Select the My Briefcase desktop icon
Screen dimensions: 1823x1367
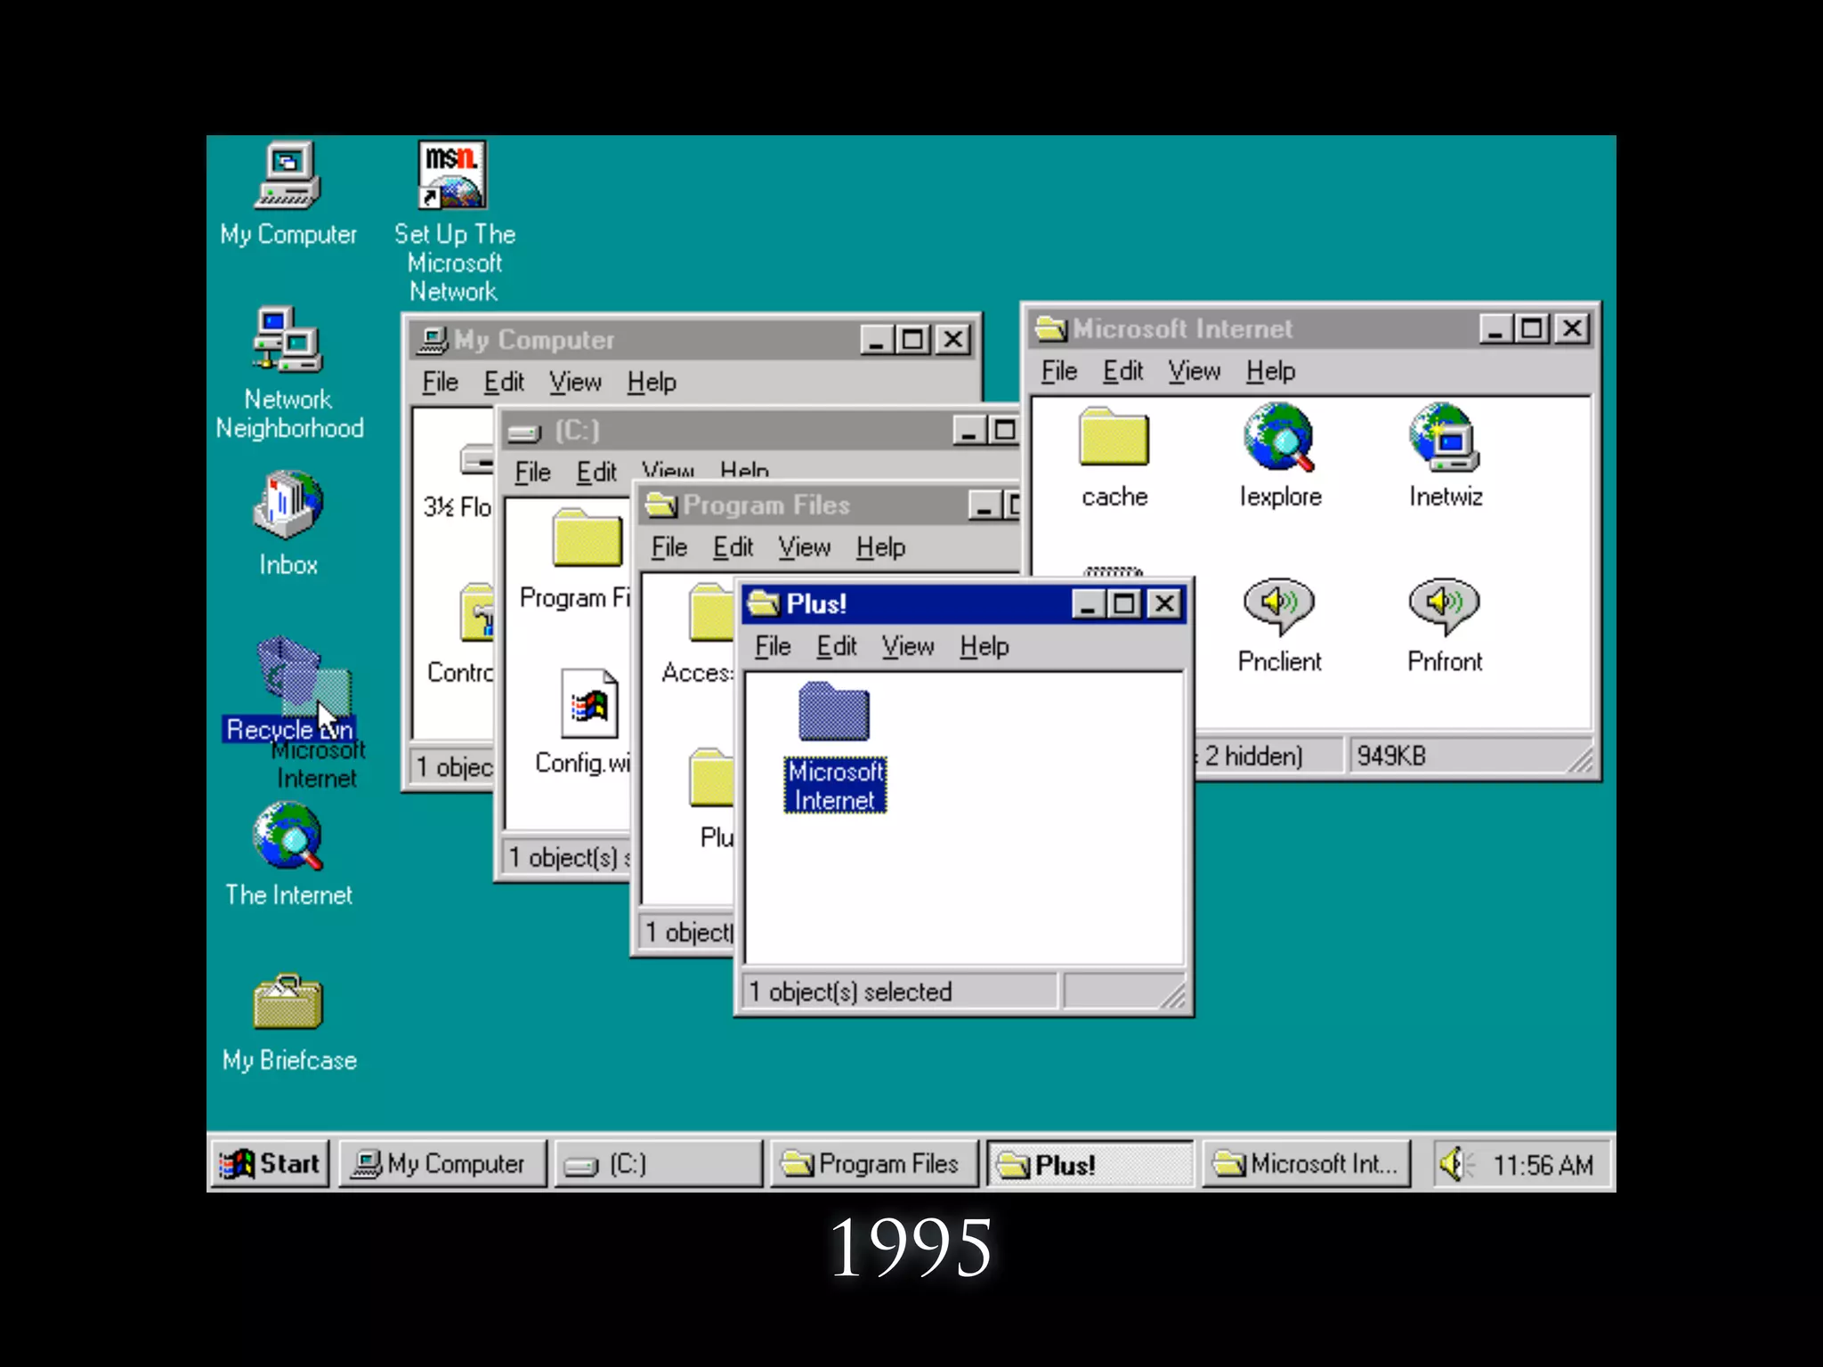click(x=288, y=1022)
